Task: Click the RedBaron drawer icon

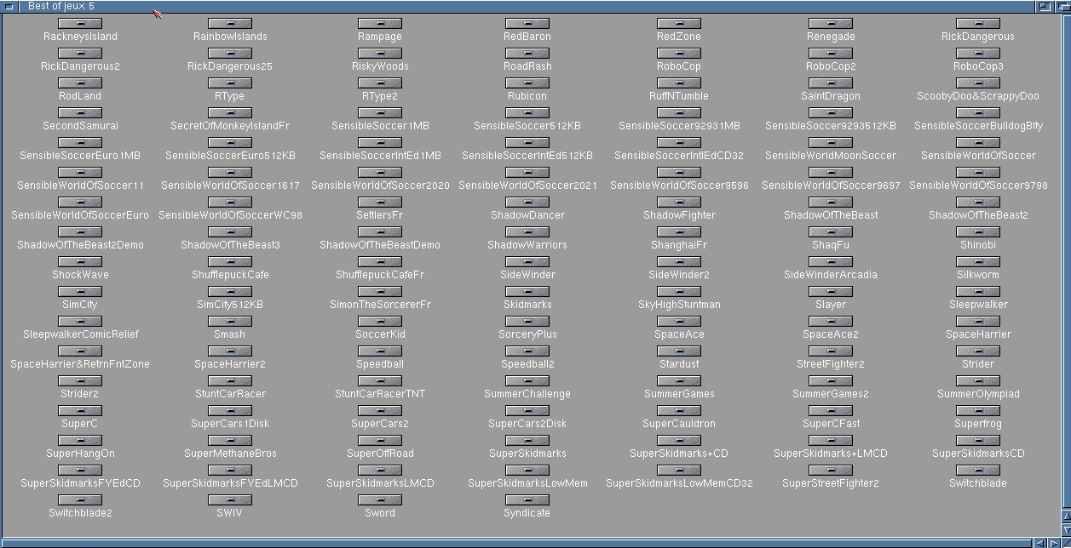Action: click(527, 24)
